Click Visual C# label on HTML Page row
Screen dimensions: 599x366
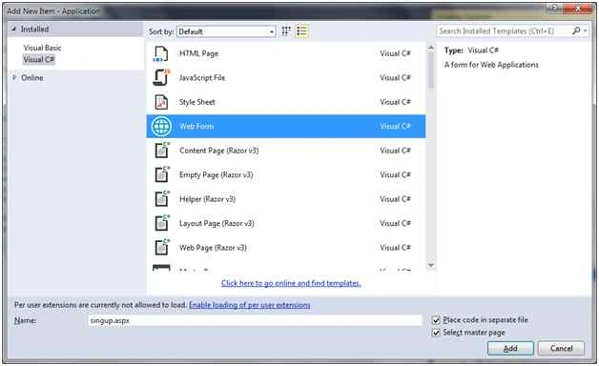395,53
